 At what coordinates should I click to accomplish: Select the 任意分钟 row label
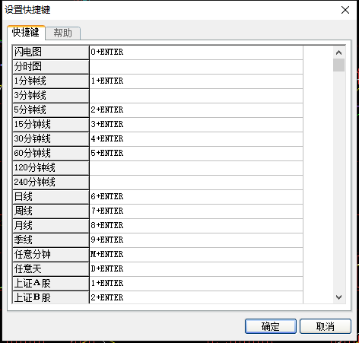coord(51,255)
